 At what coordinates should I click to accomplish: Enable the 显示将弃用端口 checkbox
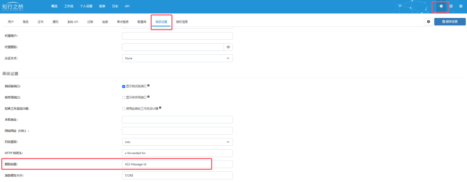(x=124, y=98)
